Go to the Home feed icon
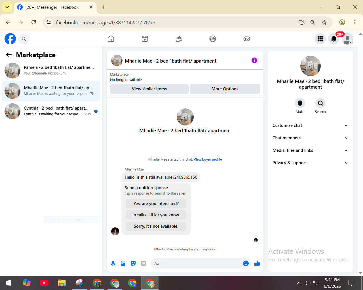Screen dimensions: 363x290 (111, 39)
